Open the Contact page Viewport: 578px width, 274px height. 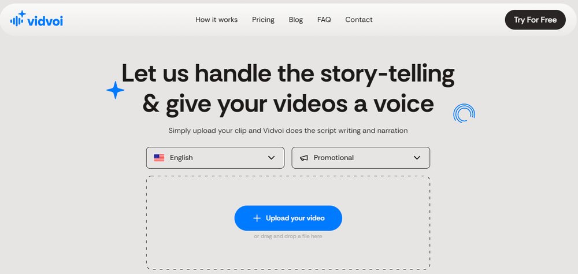click(x=359, y=20)
